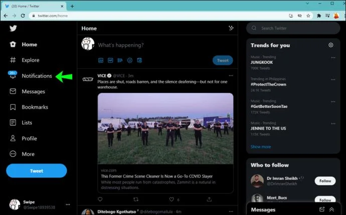Open a new browser tab
The image size is (346, 215).
72,6
